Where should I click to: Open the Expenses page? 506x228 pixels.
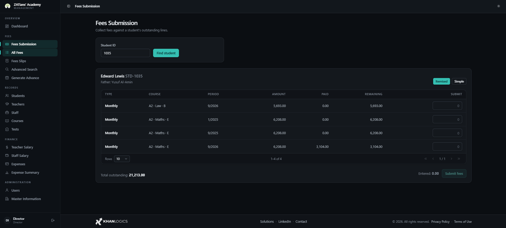pos(30,164)
